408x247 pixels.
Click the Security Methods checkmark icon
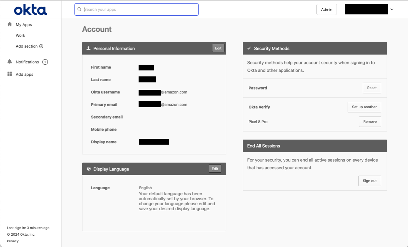(x=249, y=48)
